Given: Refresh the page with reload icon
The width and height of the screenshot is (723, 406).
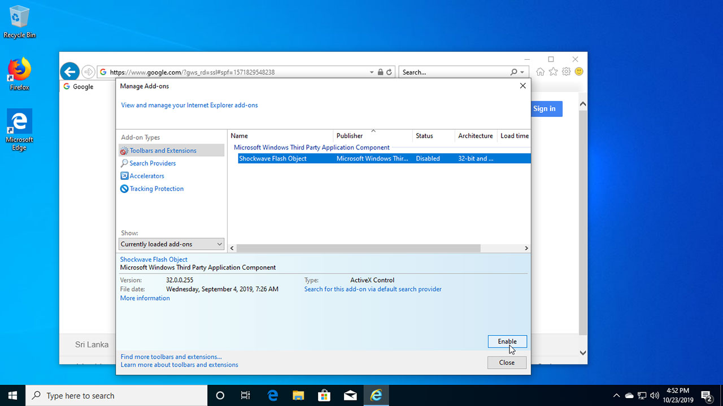Looking at the screenshot, I should (389, 72).
